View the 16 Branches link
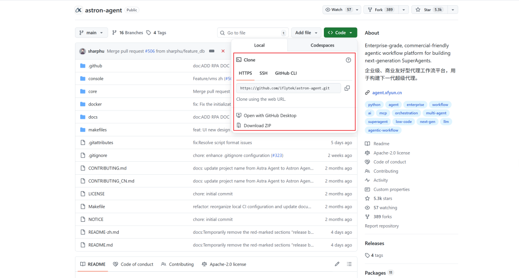The image size is (519, 278). click(128, 33)
